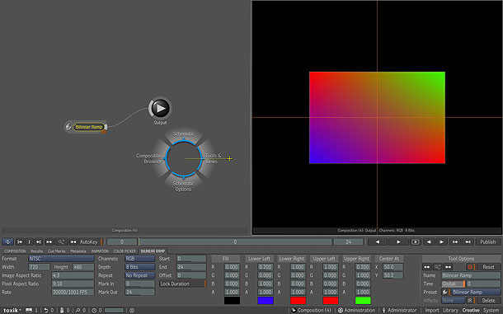Step forward one frame
The height and width of the screenshot is (314, 503).
[442, 241]
